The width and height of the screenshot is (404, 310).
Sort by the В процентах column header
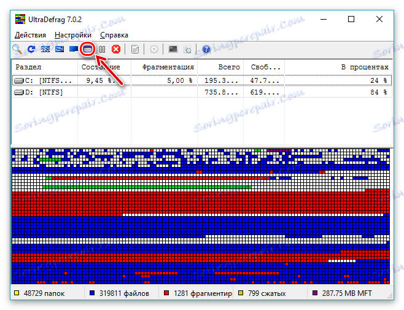click(338, 68)
